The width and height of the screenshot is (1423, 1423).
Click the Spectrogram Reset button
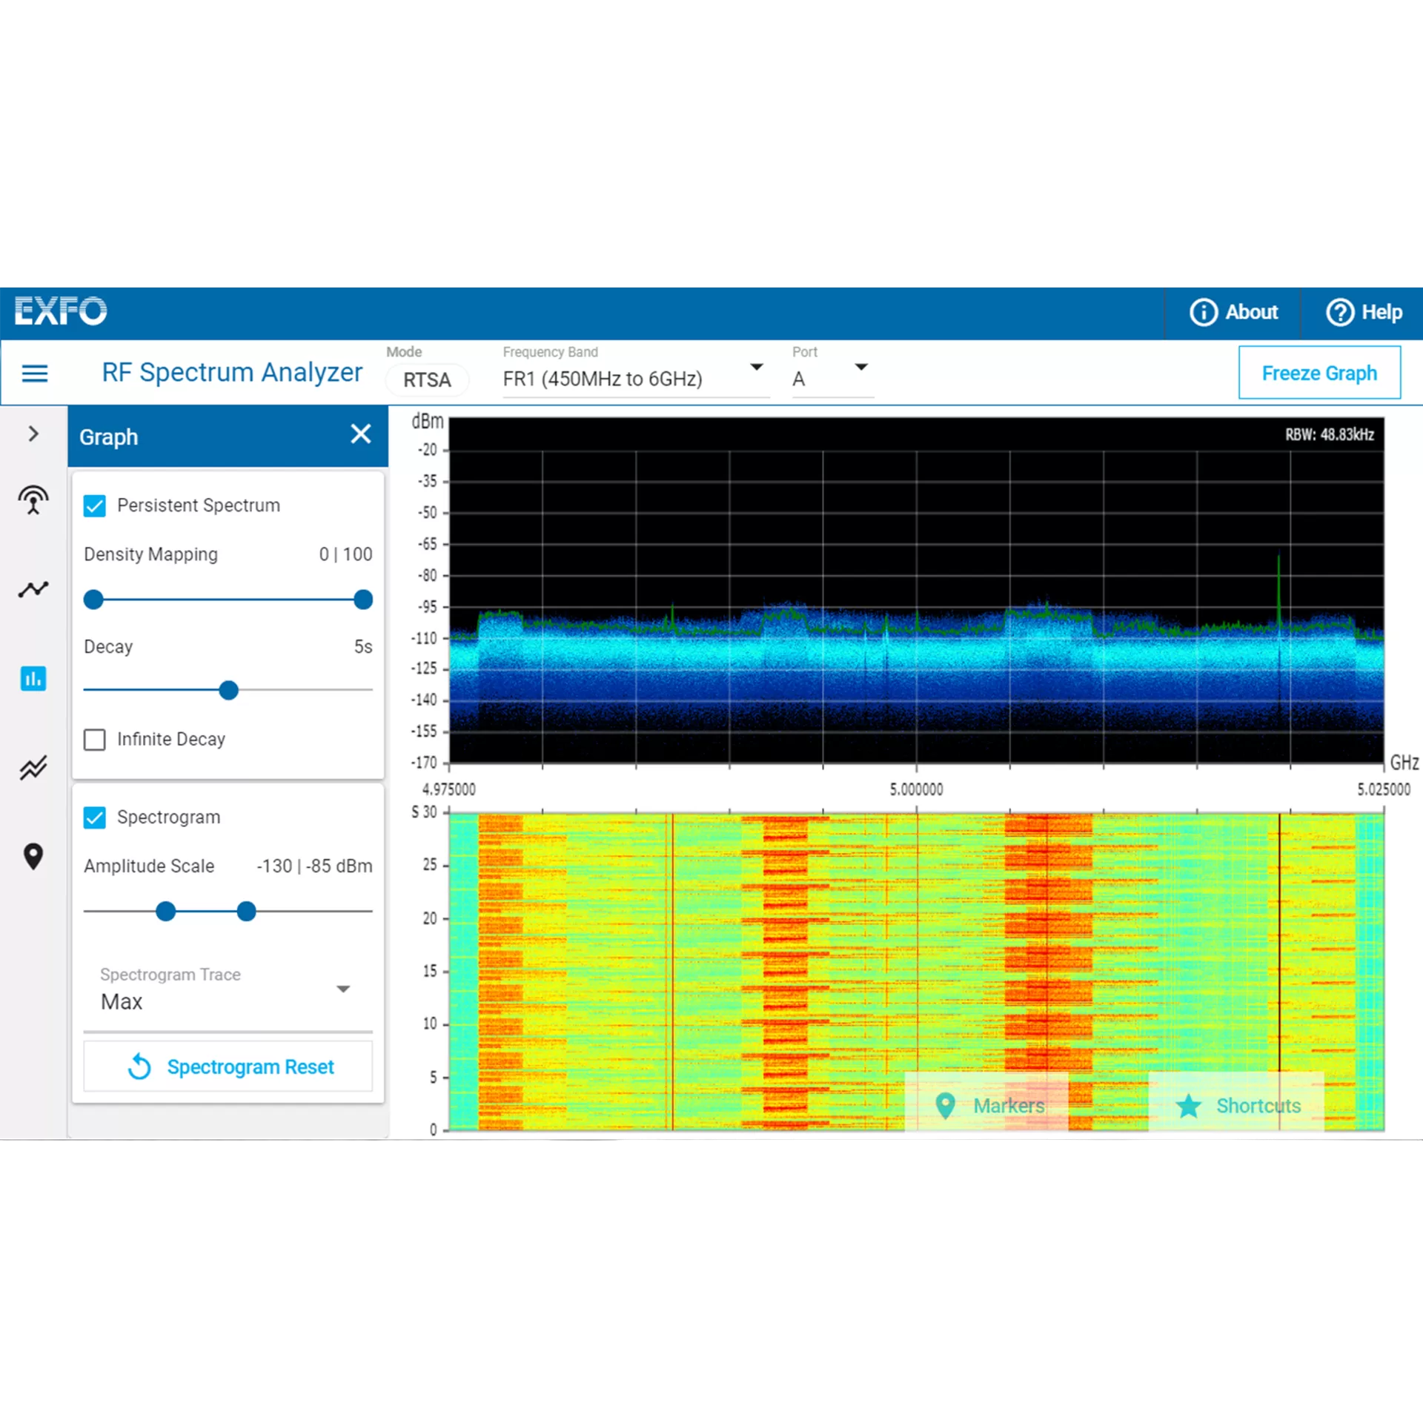[228, 1067]
